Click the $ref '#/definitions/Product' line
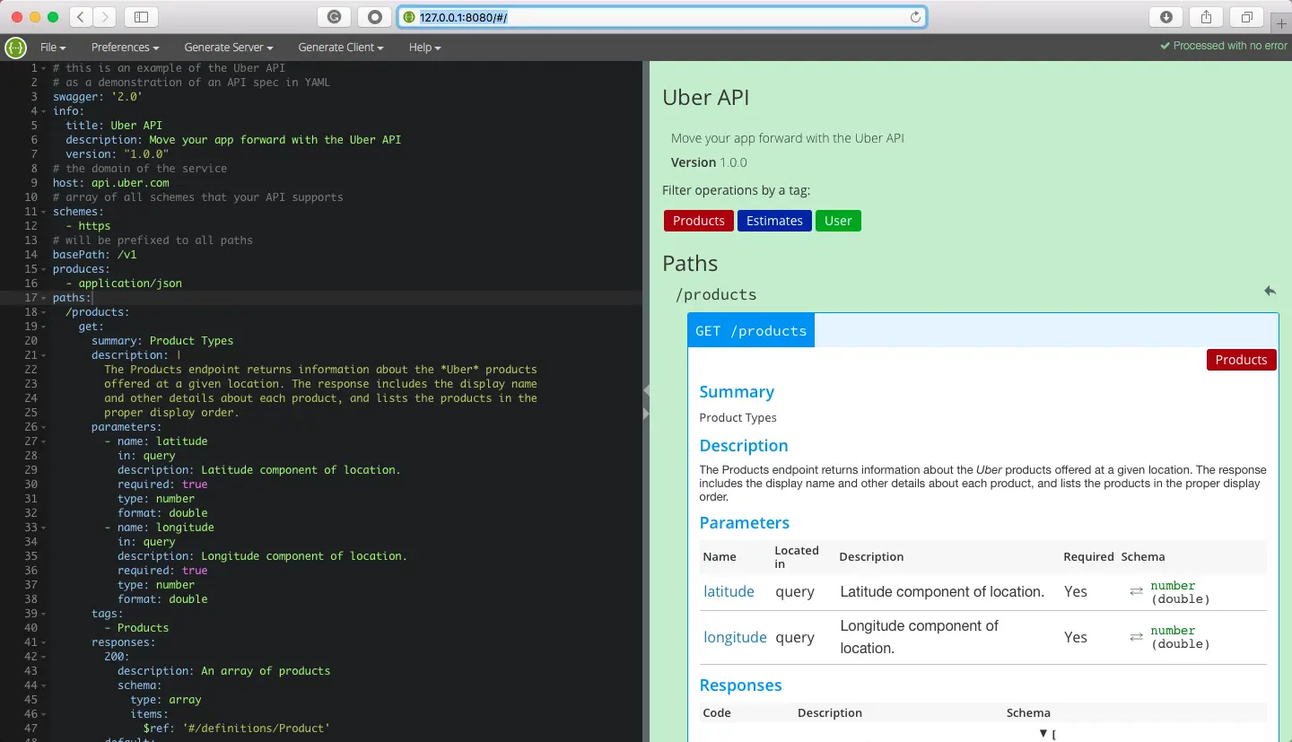This screenshot has height=742, width=1292. (237, 729)
